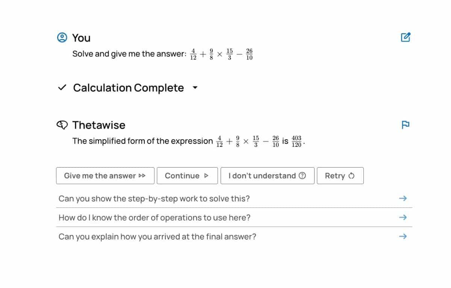Click the Thetawise answer fraction 403/120
This screenshot has height=288, width=451.
(297, 142)
